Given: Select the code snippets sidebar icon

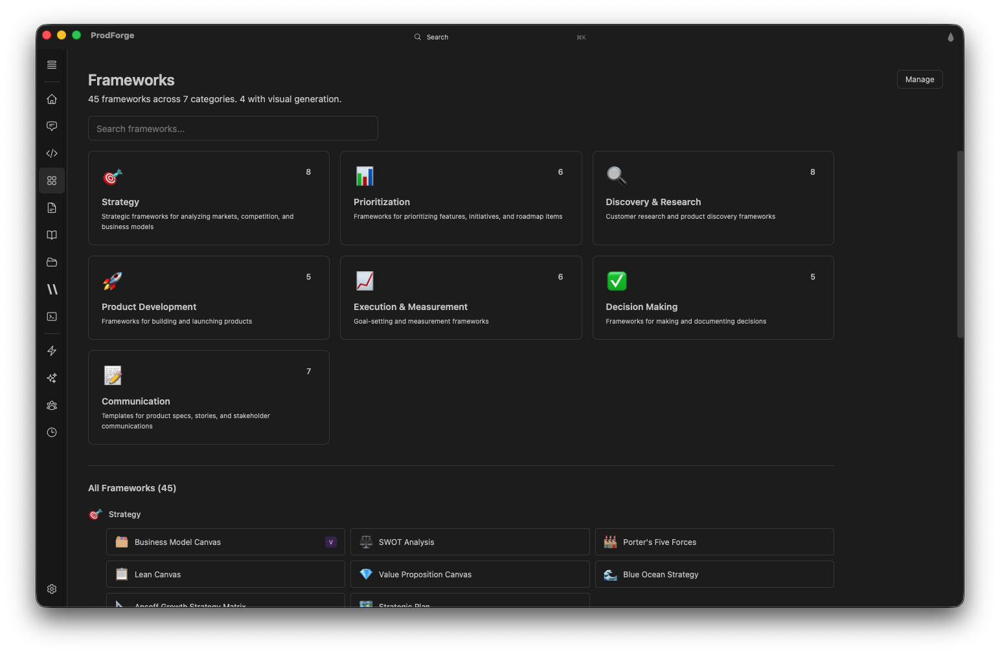Looking at the screenshot, I should tap(52, 153).
